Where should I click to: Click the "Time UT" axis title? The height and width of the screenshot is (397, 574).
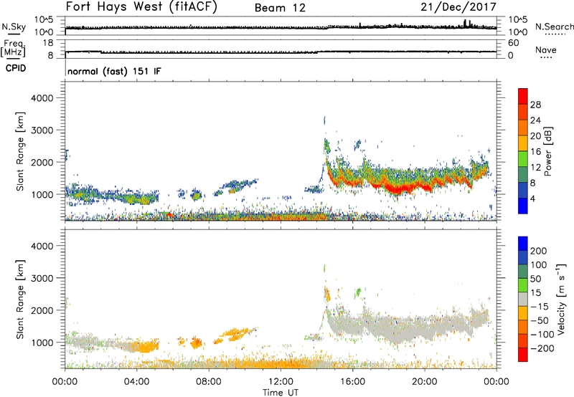coord(281,392)
